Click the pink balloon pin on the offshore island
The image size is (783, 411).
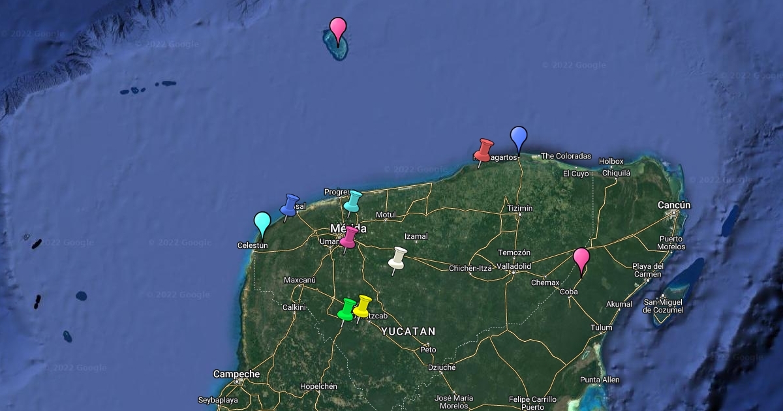click(x=337, y=28)
